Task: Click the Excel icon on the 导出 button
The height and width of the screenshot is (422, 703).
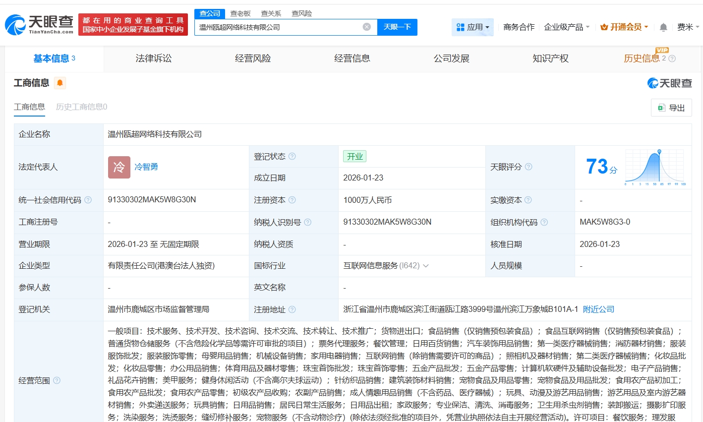Action: 661,108
